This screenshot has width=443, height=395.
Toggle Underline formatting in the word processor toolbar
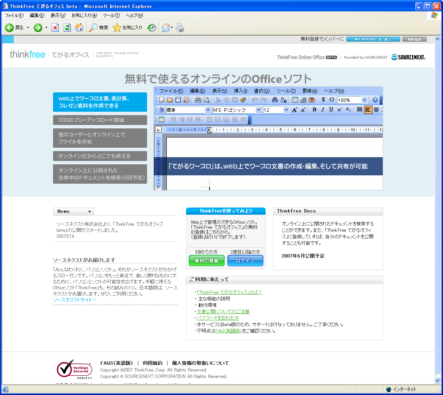(331, 109)
